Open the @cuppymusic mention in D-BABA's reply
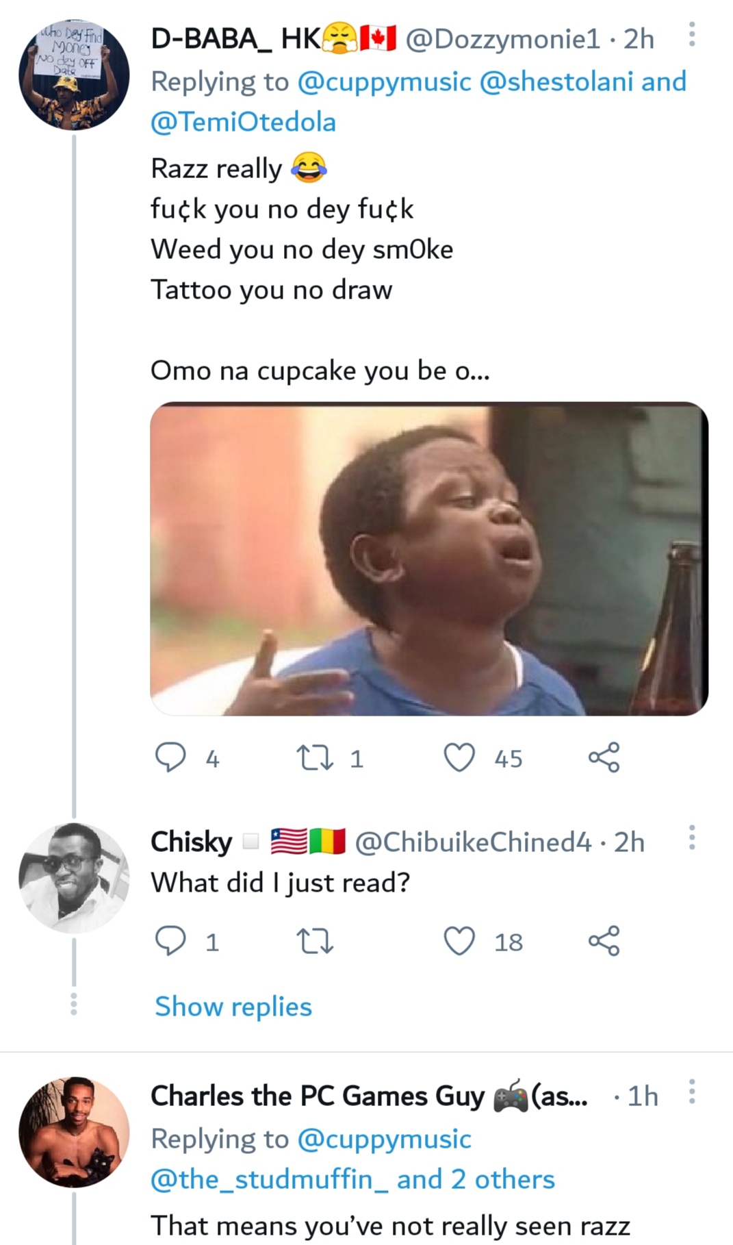733x1245 pixels. click(x=384, y=81)
